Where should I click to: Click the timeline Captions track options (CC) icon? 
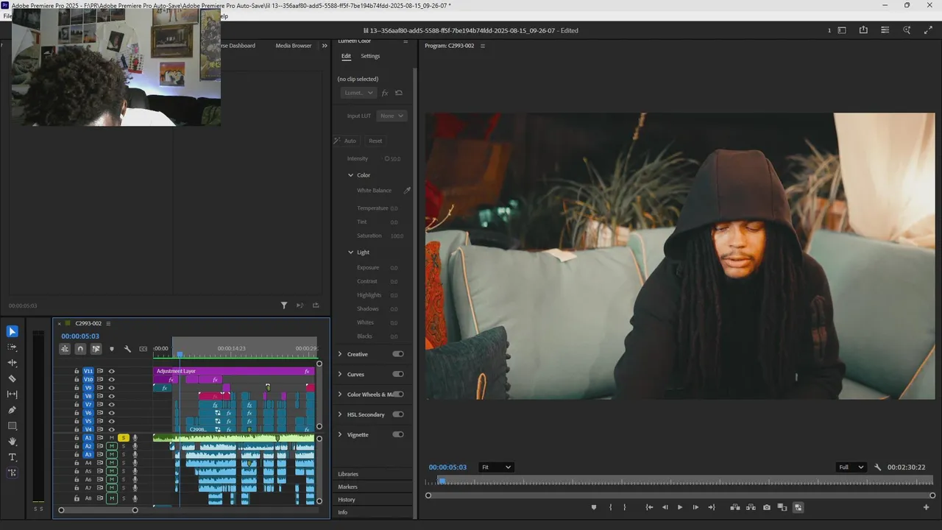point(143,349)
